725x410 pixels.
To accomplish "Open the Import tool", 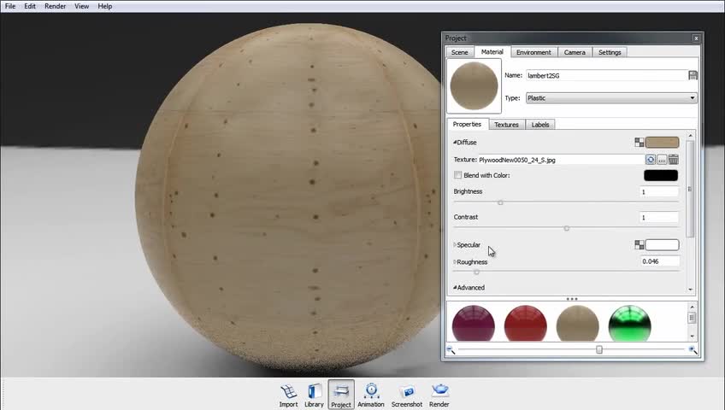I will (x=288, y=395).
